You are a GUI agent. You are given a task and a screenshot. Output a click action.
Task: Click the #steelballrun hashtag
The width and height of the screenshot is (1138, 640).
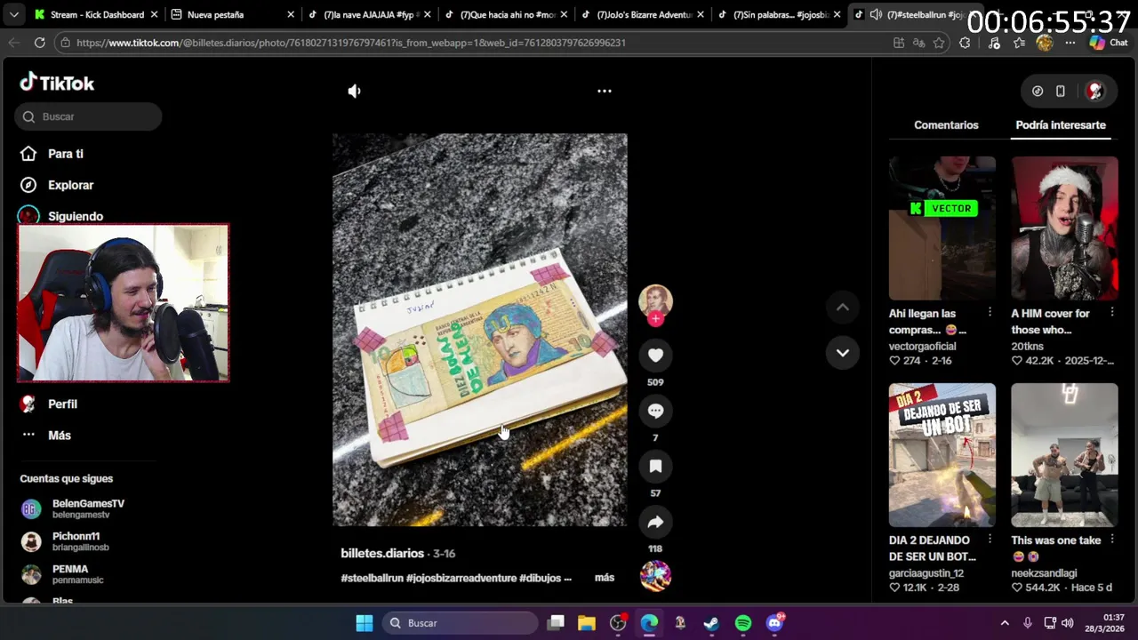(x=372, y=578)
